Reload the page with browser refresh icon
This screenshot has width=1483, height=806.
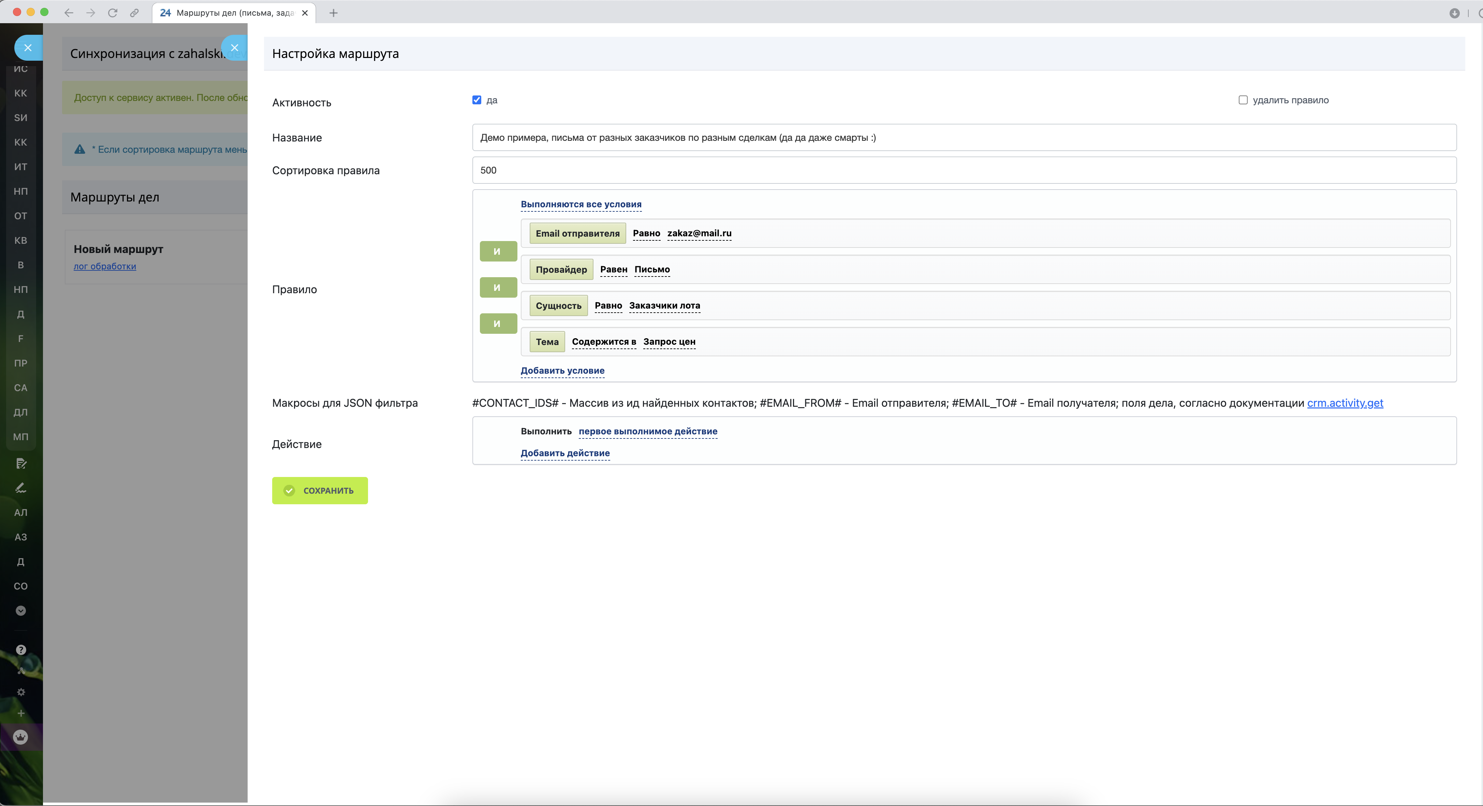click(113, 13)
